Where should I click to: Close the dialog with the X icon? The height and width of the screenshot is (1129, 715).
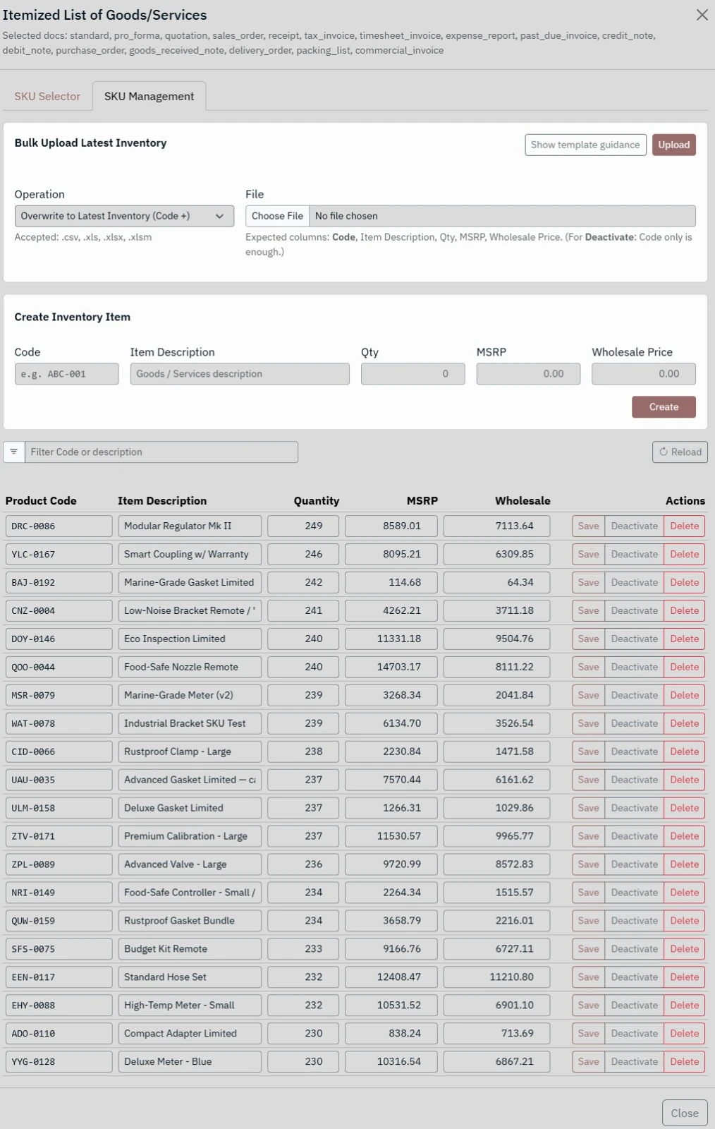[702, 15]
